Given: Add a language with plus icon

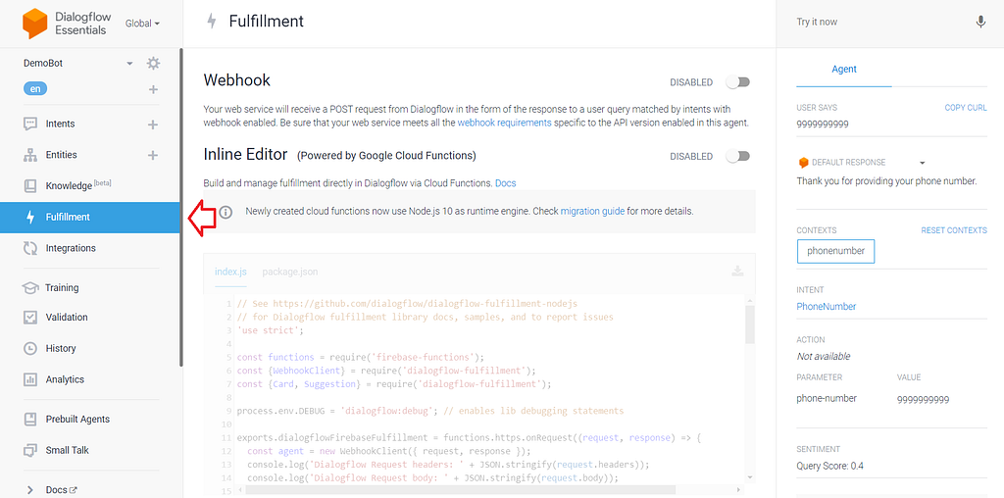Looking at the screenshot, I should (x=153, y=89).
